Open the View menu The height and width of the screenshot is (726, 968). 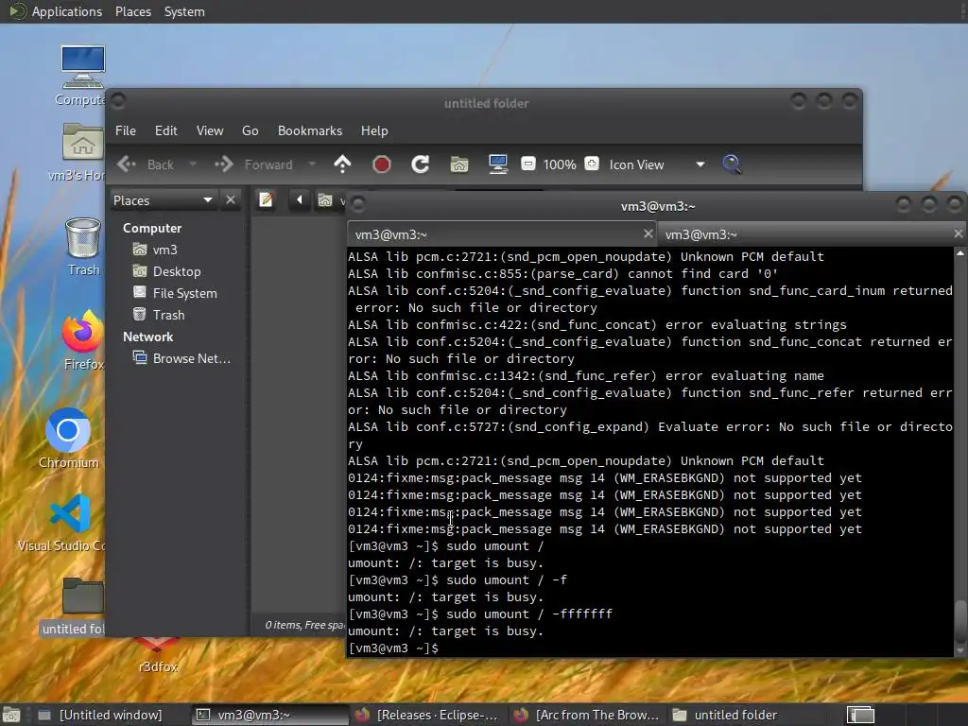tap(210, 130)
